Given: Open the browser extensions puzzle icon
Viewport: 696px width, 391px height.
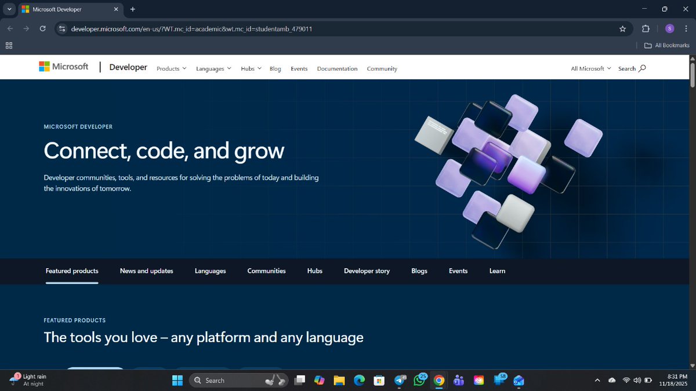Looking at the screenshot, I should click(644, 28).
